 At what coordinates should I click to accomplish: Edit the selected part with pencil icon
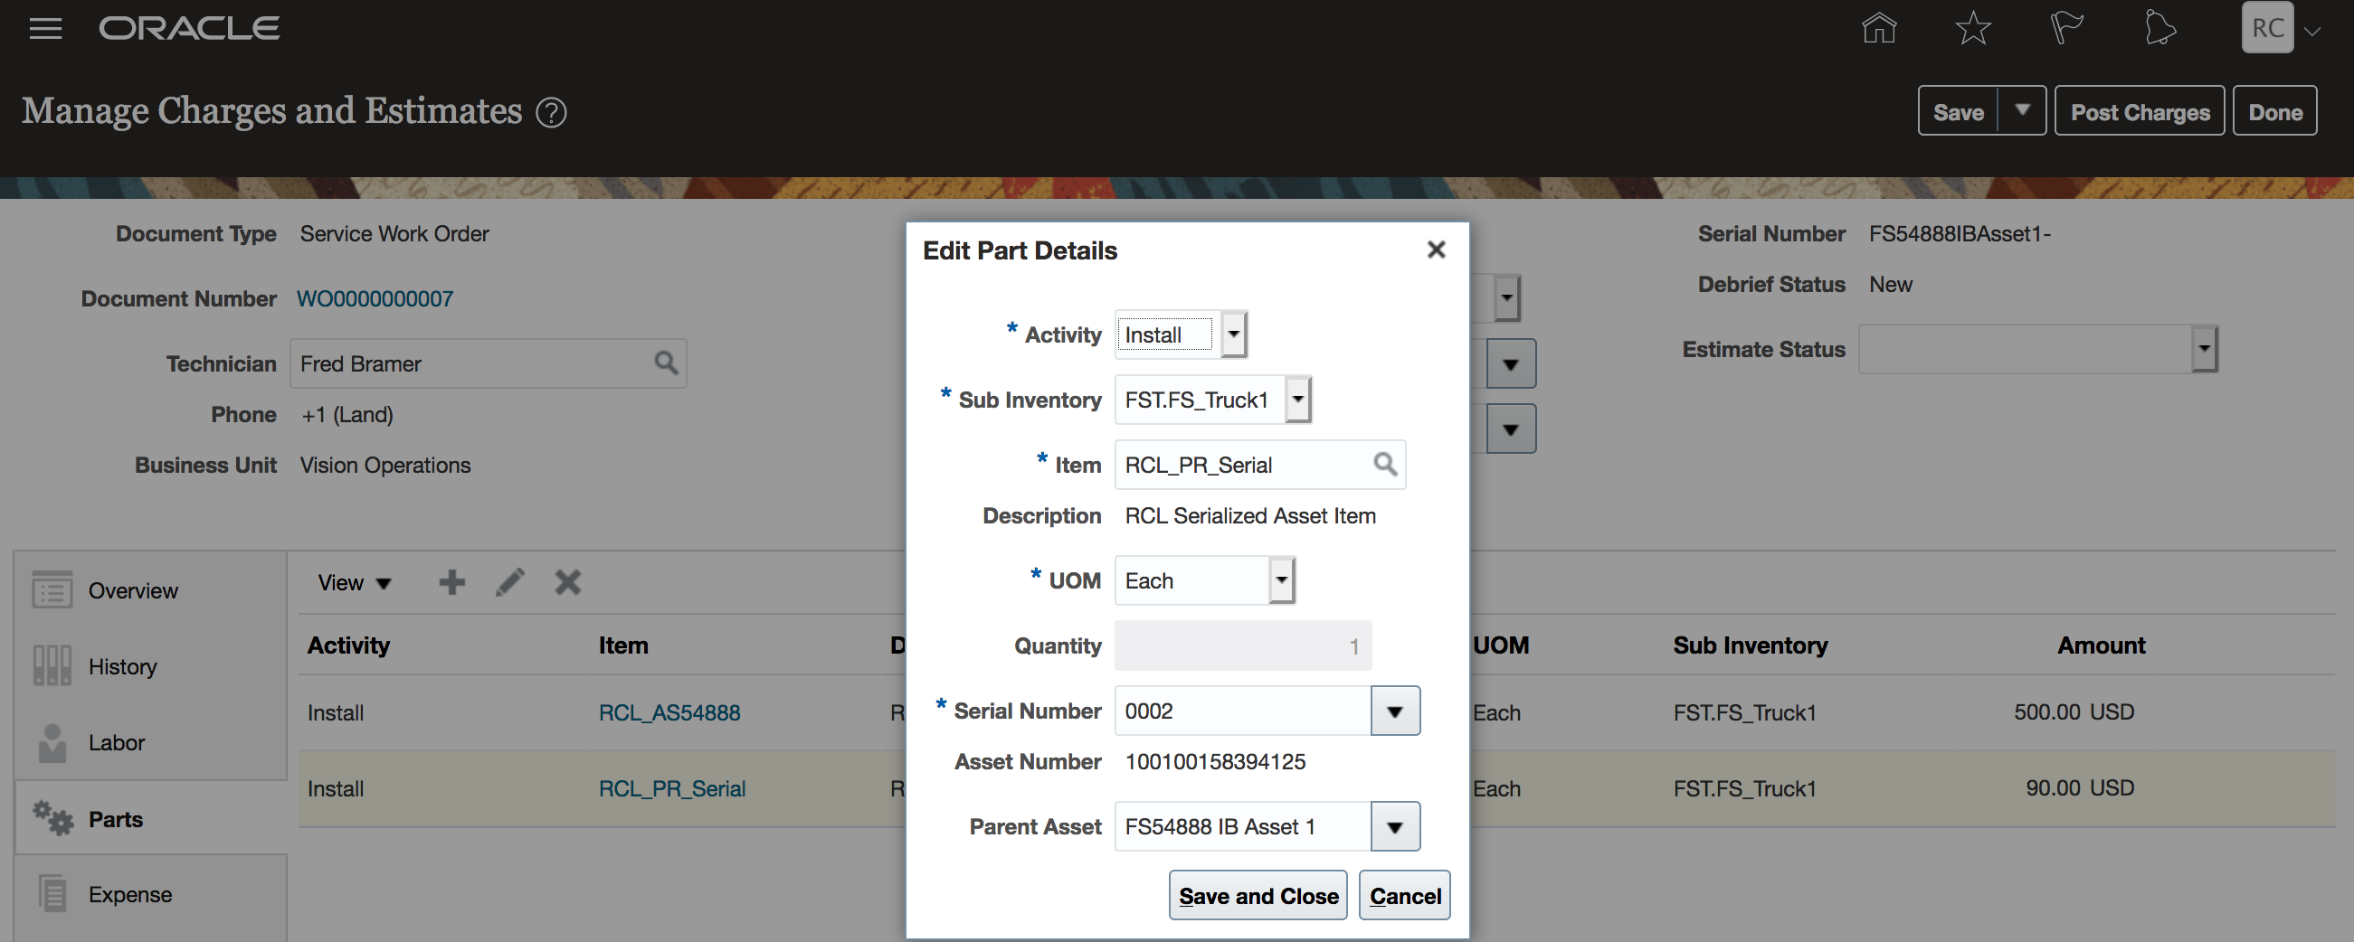tap(510, 582)
